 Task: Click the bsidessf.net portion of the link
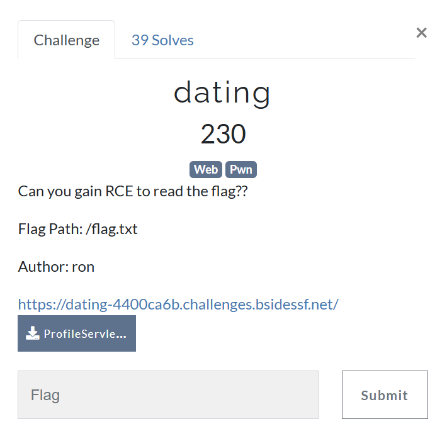tap(295, 304)
